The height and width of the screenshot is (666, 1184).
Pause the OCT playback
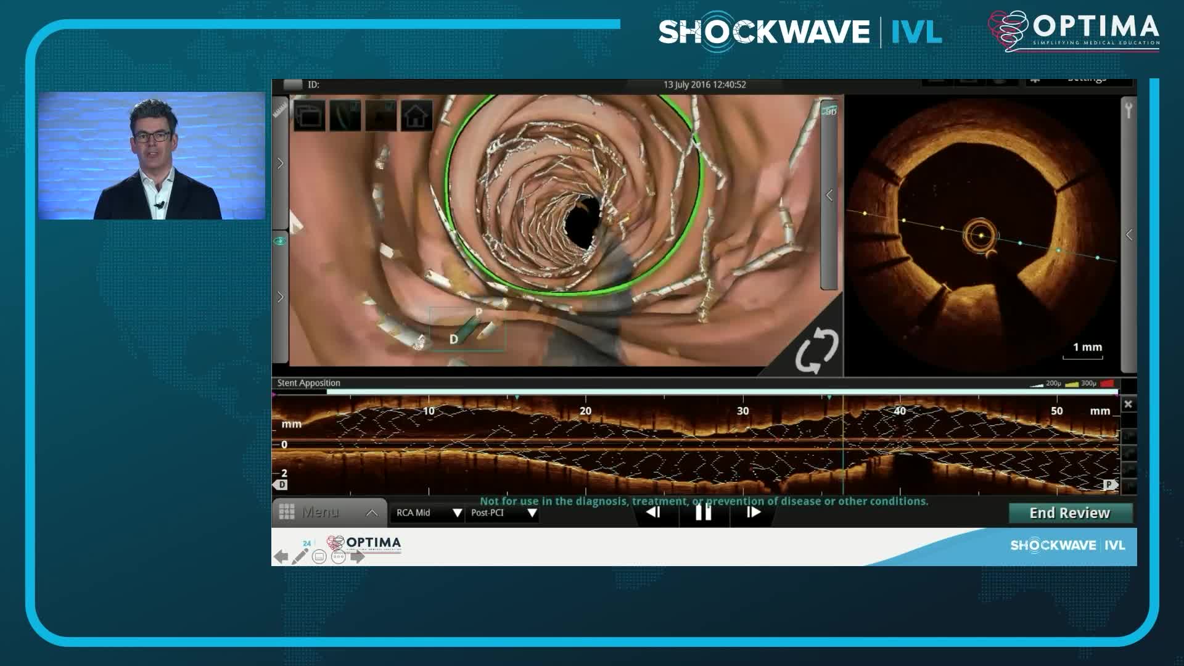pyautogui.click(x=704, y=512)
